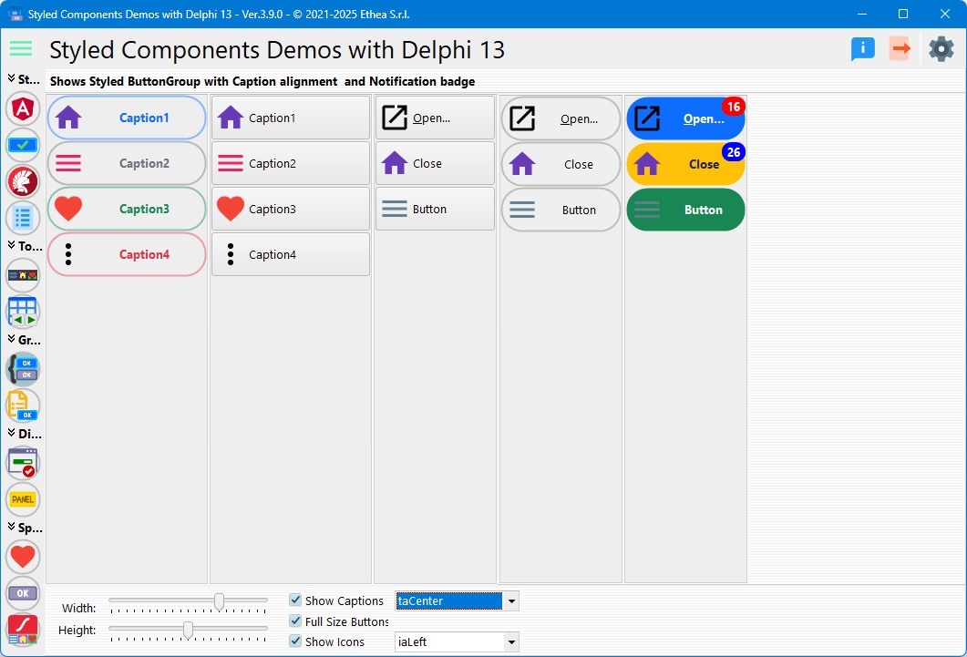Open the styled toolbar demo icon
The width and height of the screenshot is (967, 657).
pyautogui.click(x=23, y=275)
